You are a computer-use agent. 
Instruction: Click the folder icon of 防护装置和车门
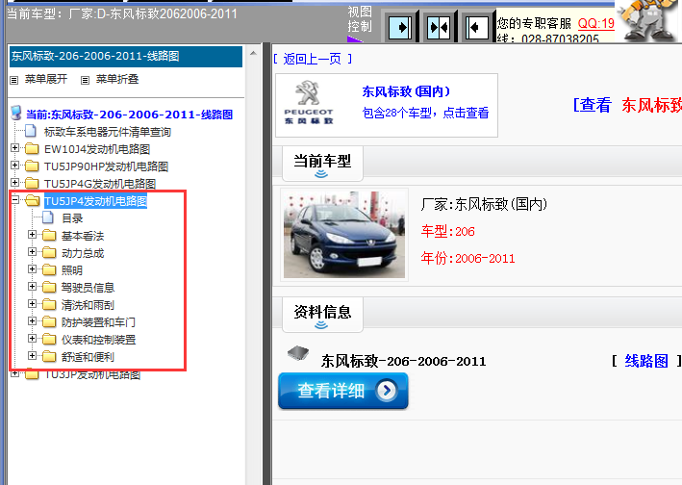pos(49,321)
